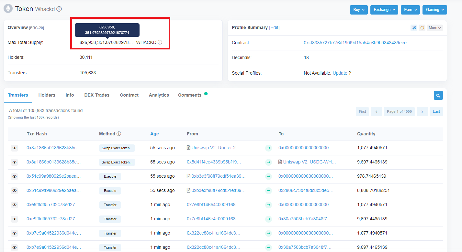Open the Contract tab
The width and height of the screenshot is (462, 252).
(129, 95)
